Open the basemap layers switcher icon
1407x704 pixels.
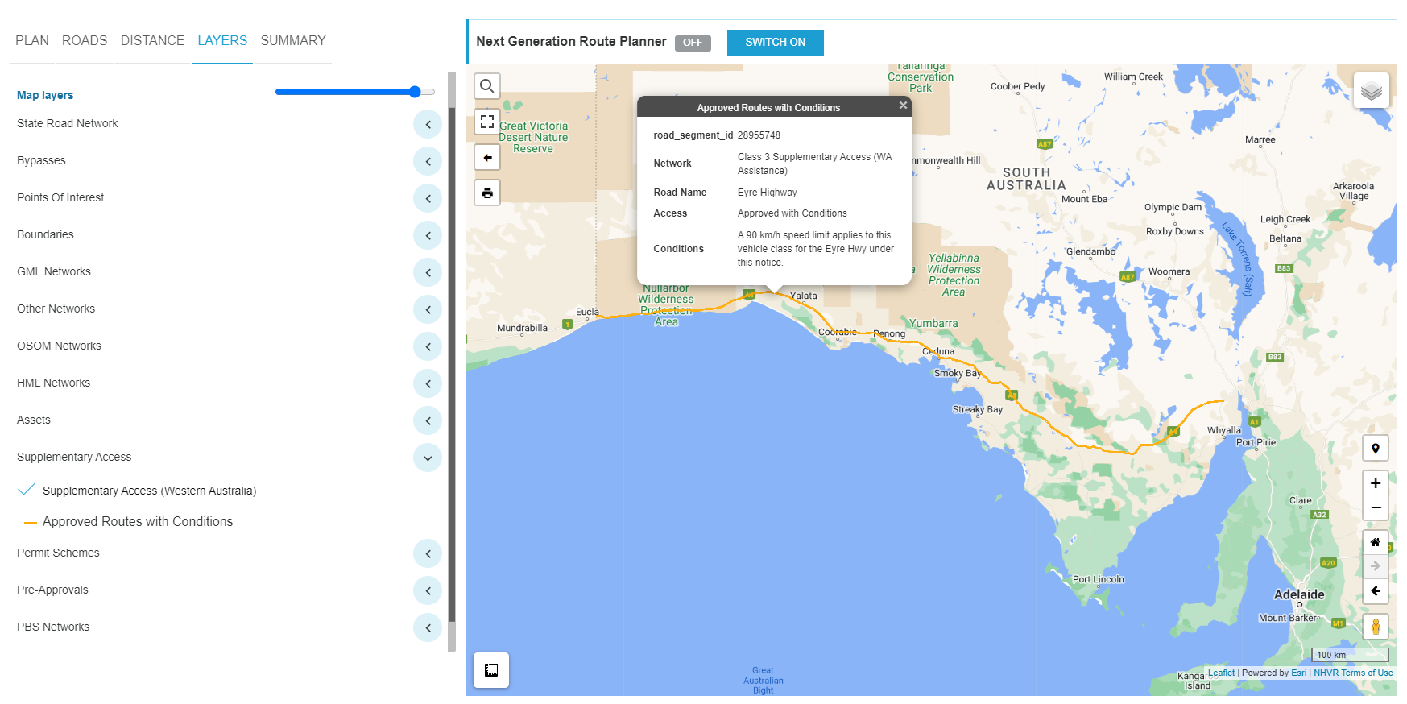(x=1371, y=90)
